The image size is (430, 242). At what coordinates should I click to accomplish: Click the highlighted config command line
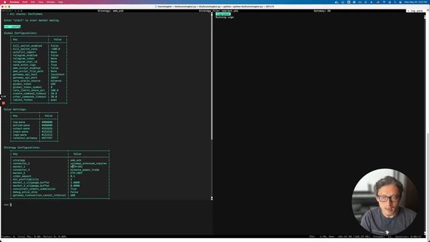(12, 27)
